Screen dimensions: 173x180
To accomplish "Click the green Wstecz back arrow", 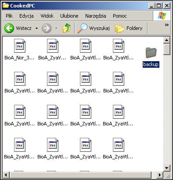I will 9,28.
